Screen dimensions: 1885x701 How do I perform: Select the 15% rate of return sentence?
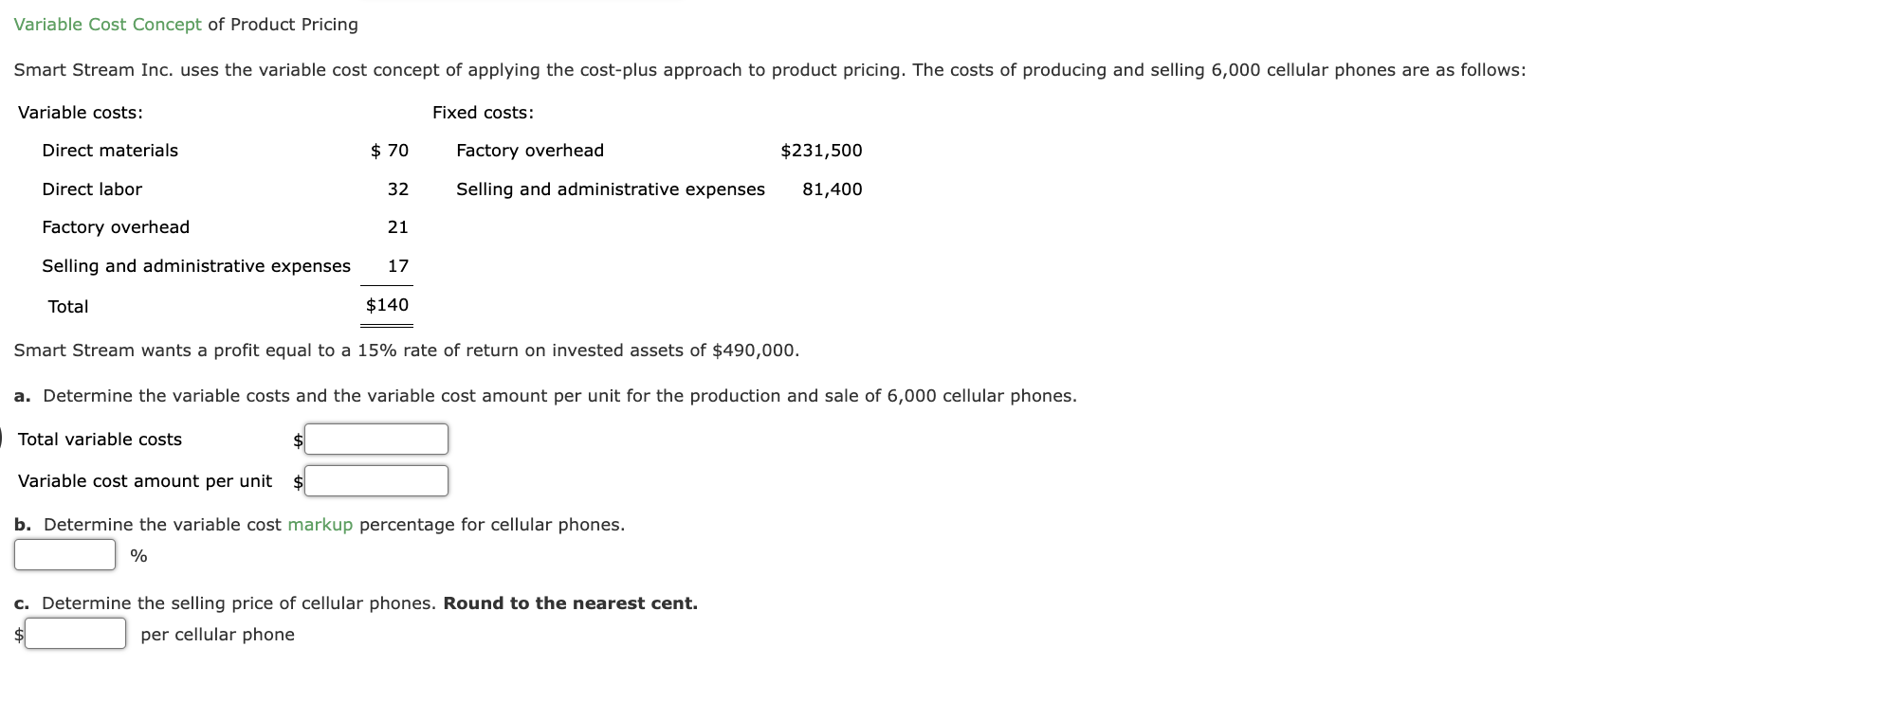[x=406, y=350]
